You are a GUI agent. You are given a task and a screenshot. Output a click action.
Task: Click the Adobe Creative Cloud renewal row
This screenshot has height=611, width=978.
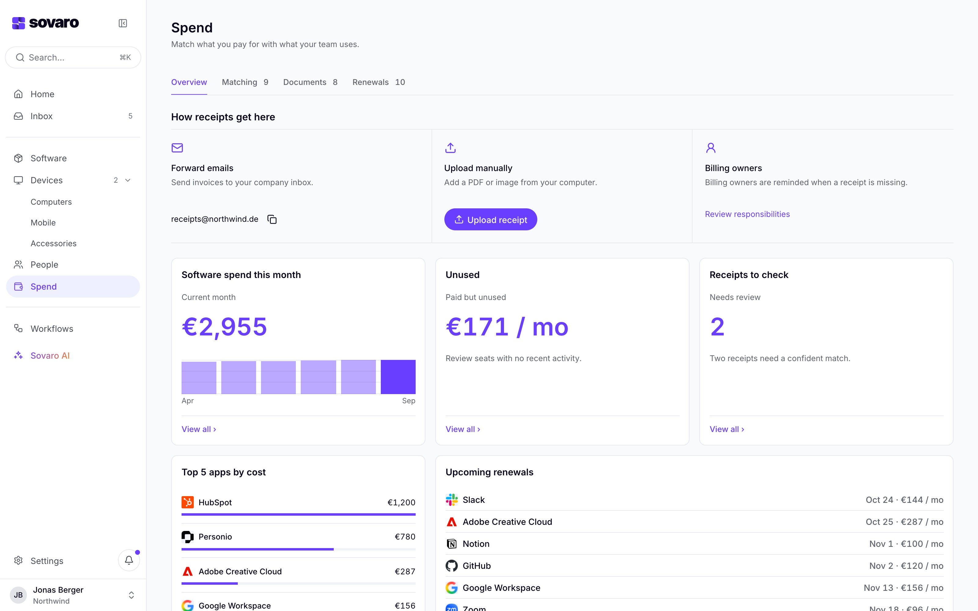pos(694,522)
